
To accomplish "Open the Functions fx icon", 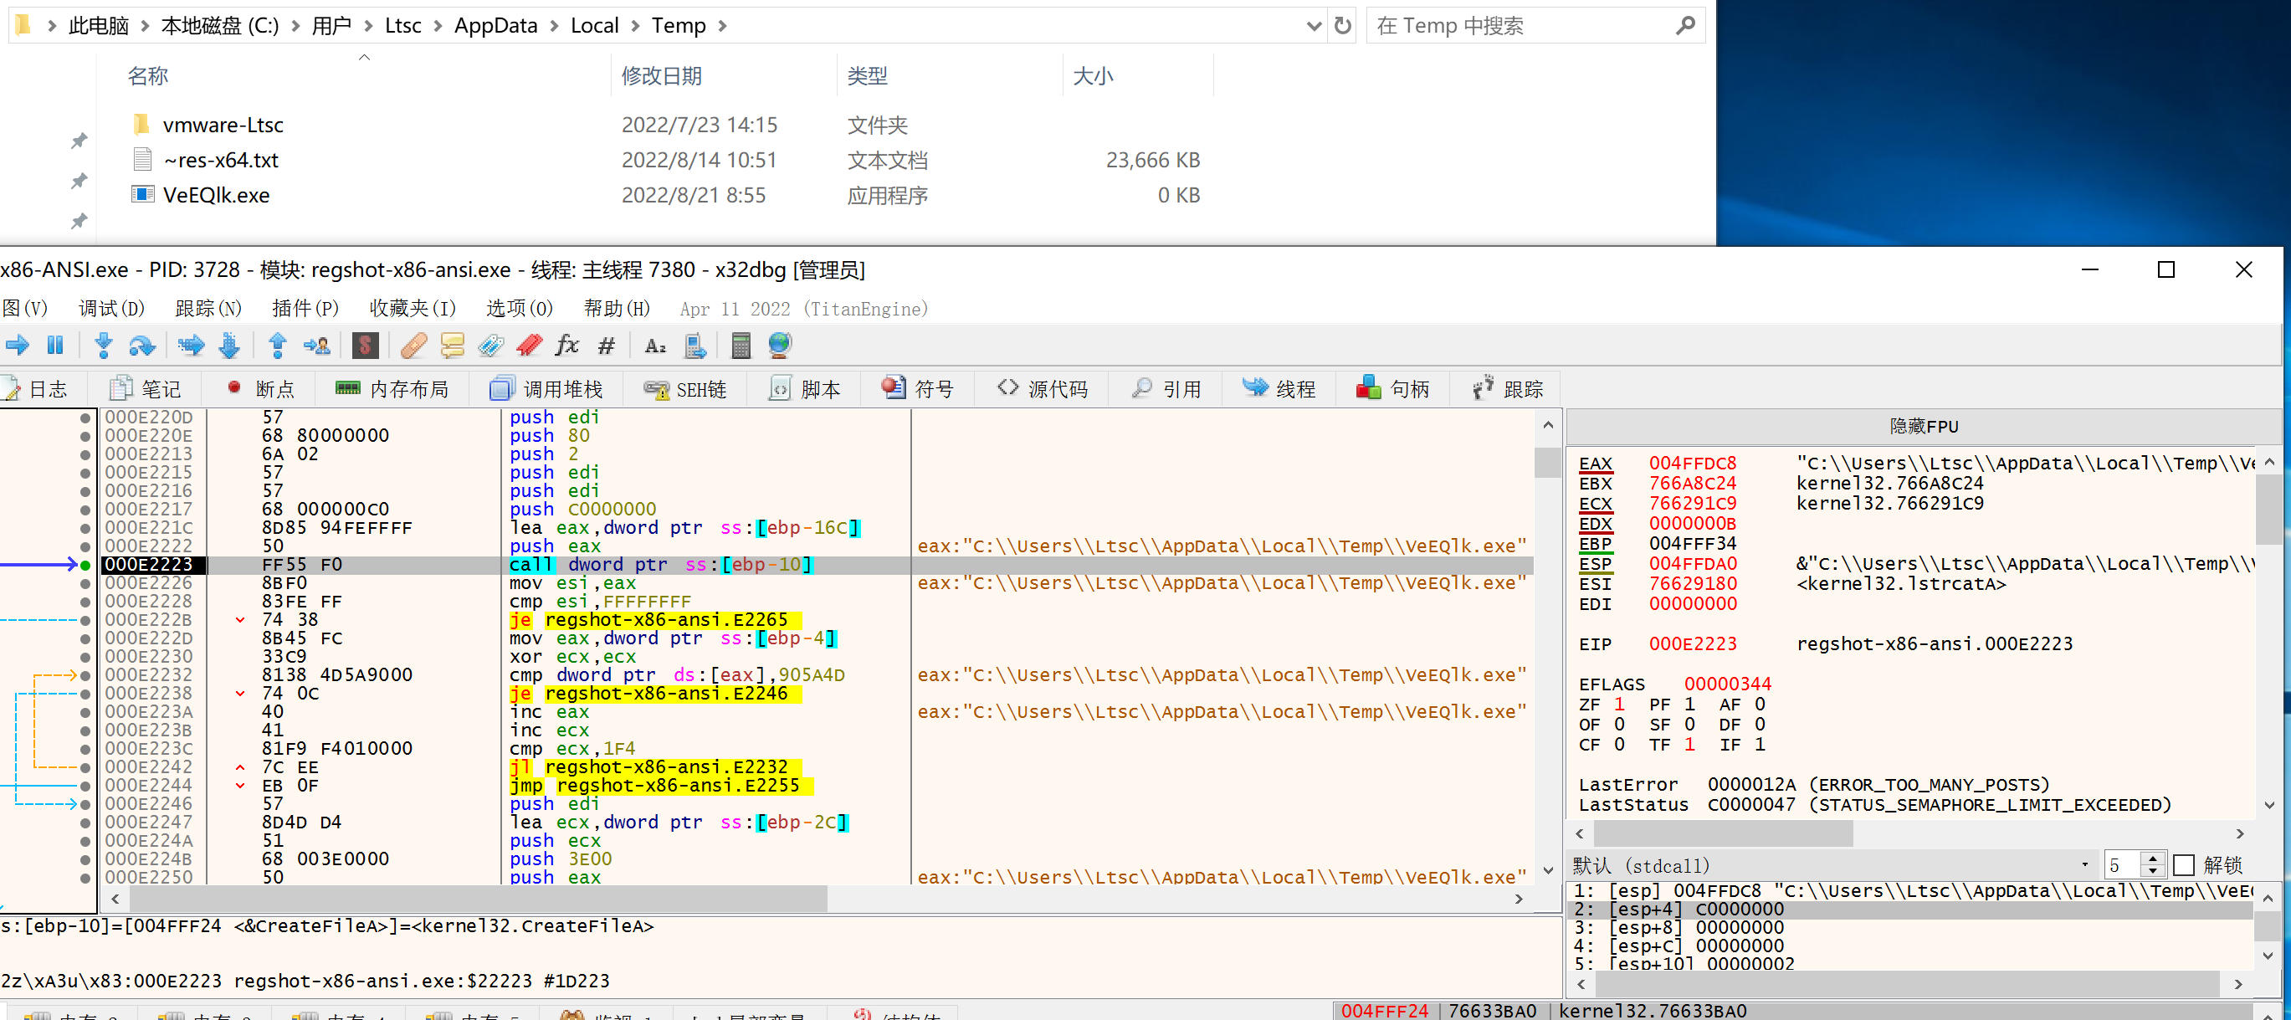I will (566, 346).
